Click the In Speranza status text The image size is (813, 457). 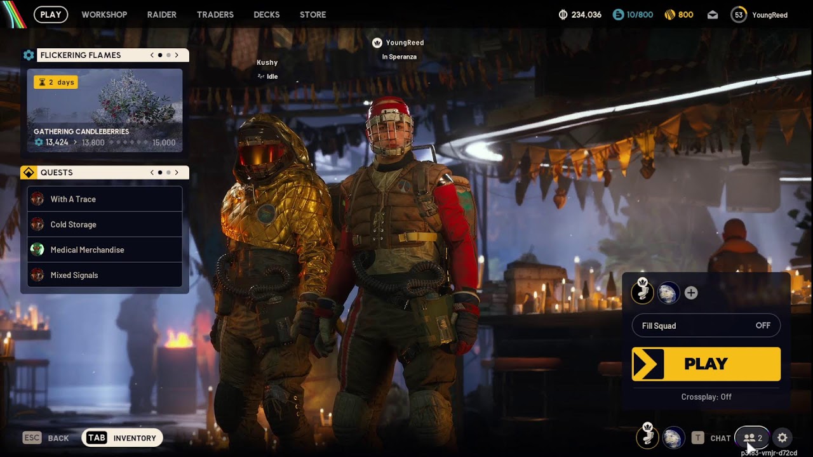coord(399,56)
